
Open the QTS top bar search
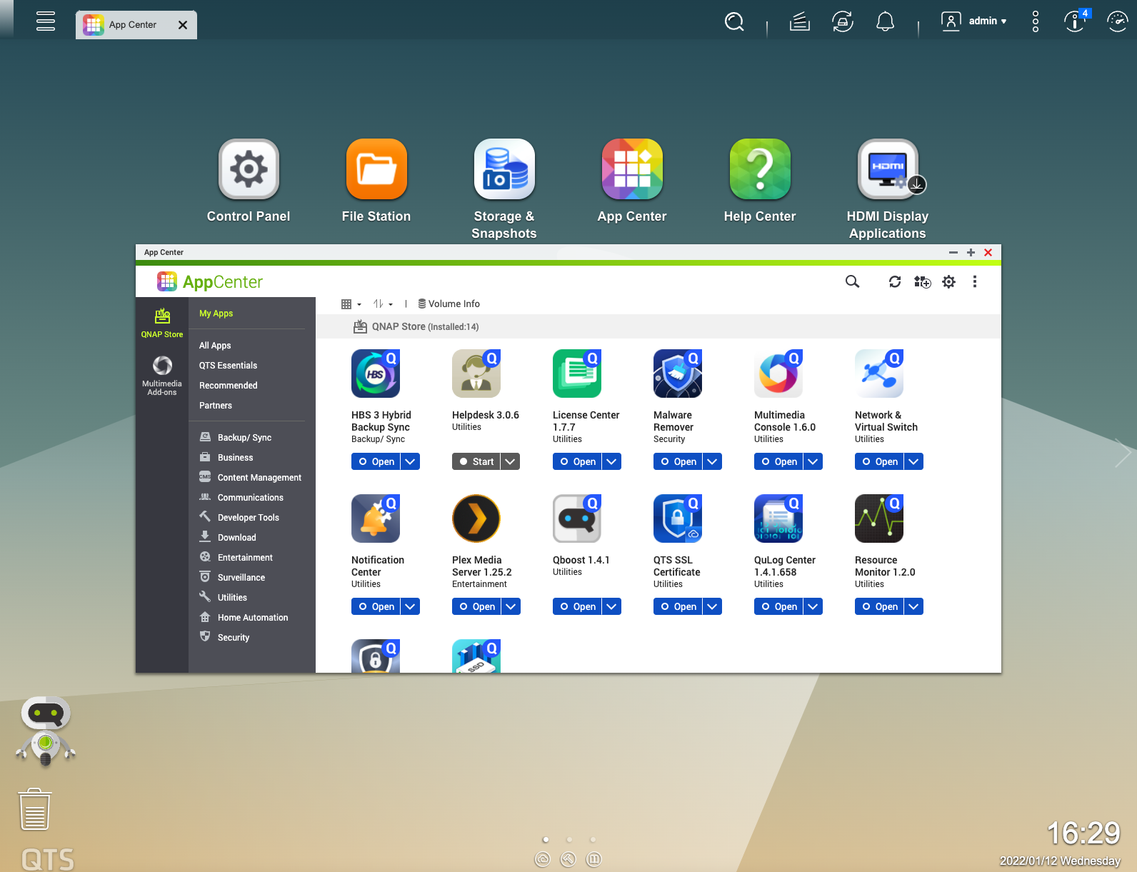coord(734,21)
